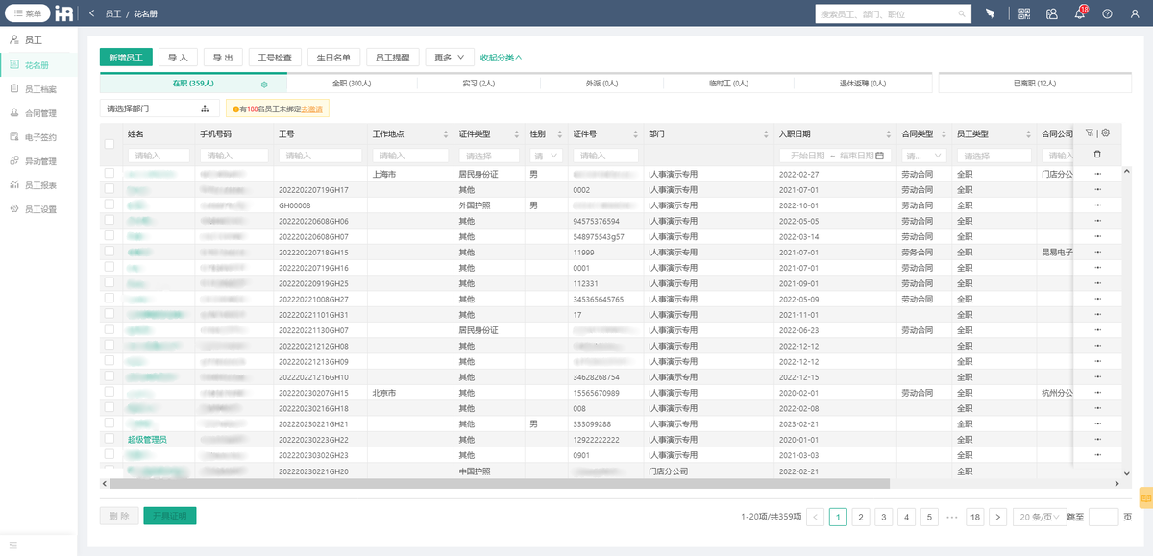Image resolution: width=1153 pixels, height=556 pixels.
Task: Click table column settings gear icon
Action: (1106, 133)
